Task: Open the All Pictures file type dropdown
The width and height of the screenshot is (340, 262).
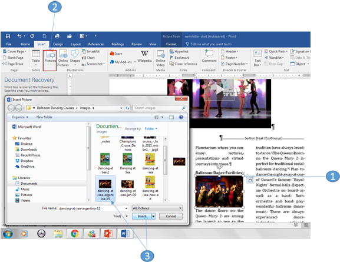Action: 157,208
